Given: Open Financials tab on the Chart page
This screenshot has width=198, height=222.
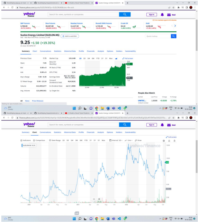Looking at the screenshot, I should pos(91,132).
